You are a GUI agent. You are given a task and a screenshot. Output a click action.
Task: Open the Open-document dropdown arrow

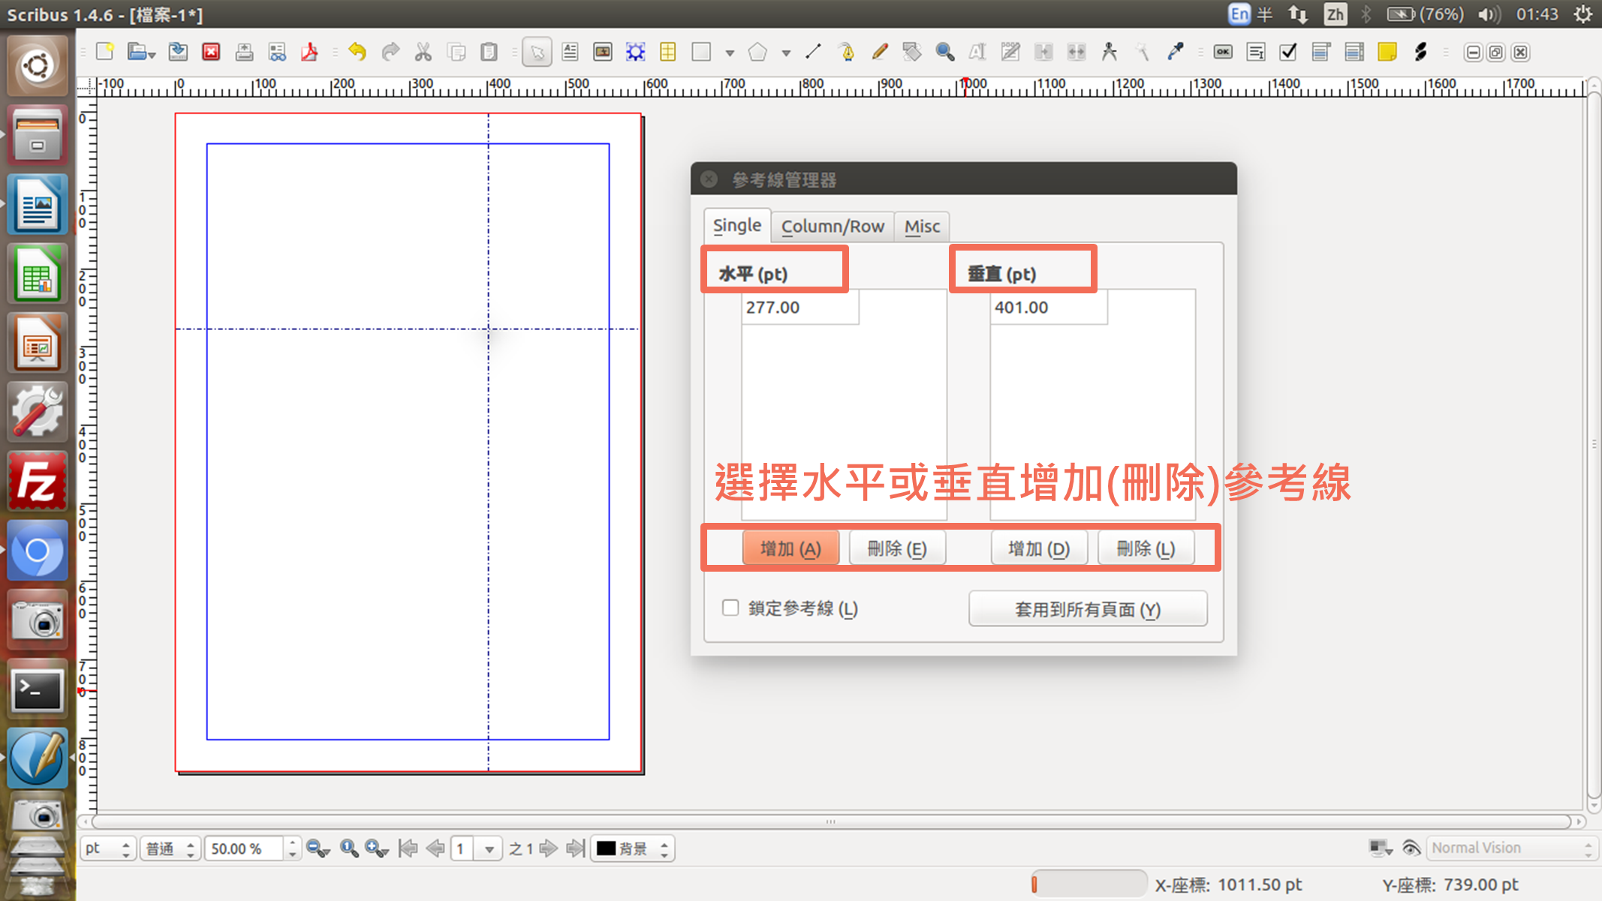pyautogui.click(x=152, y=54)
